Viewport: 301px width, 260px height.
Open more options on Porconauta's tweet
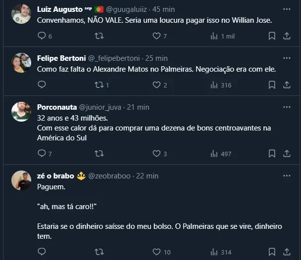287,107
